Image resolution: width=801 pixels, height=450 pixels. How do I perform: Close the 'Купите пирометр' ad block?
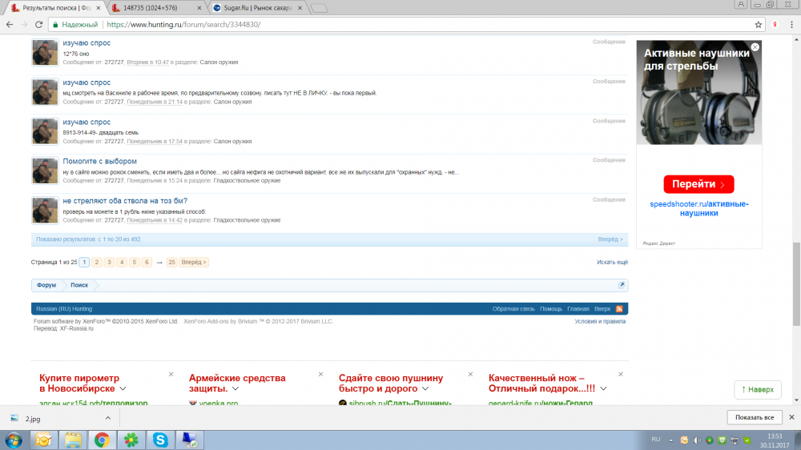click(172, 374)
